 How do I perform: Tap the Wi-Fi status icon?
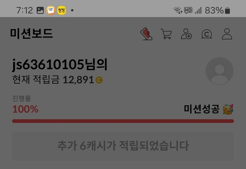tap(178, 10)
